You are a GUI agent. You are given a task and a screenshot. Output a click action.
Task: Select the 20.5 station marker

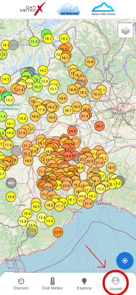[90, 161]
